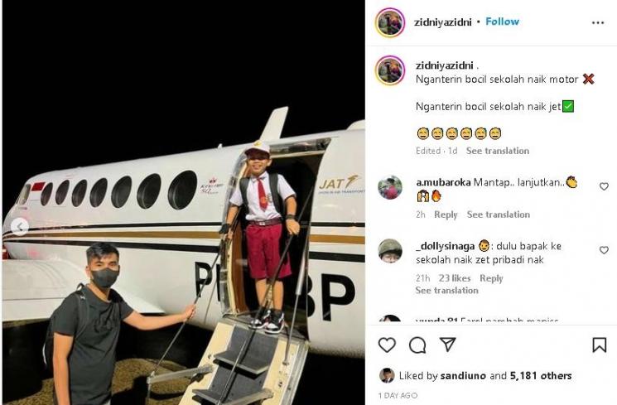Viewport: 617px width, 405px height.
Task: Reply to a.mubaroka's comment
Action: [x=446, y=215]
